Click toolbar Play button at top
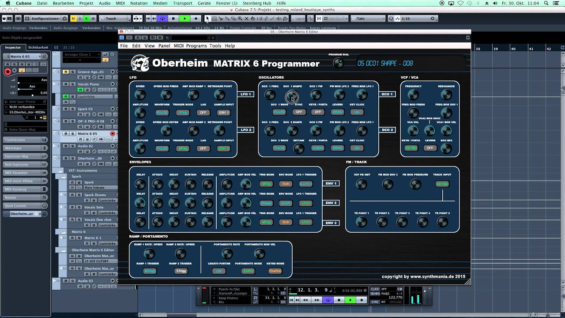The height and width of the screenshot is (318, 565). 185,19
